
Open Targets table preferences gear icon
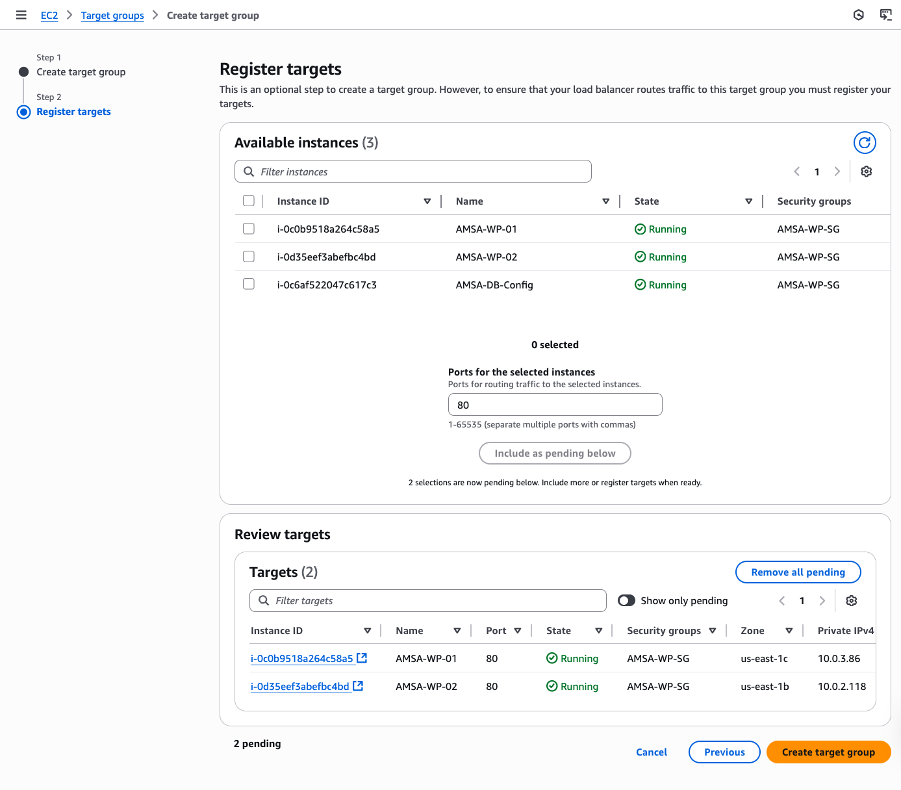click(851, 601)
